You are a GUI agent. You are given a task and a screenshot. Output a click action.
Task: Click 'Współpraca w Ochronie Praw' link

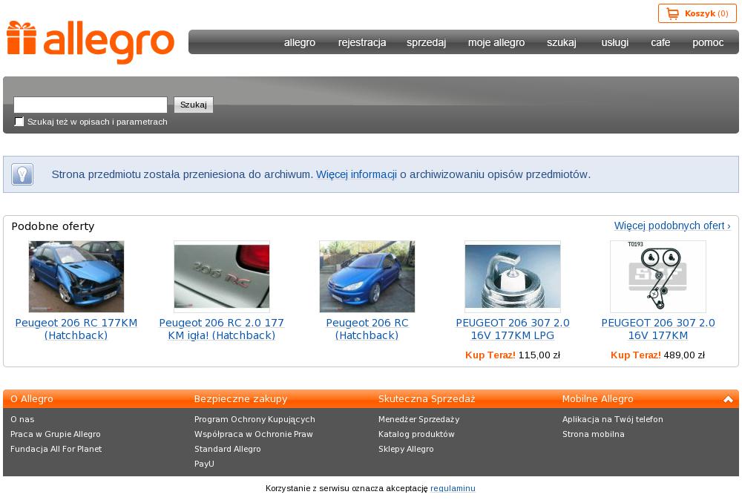click(254, 434)
